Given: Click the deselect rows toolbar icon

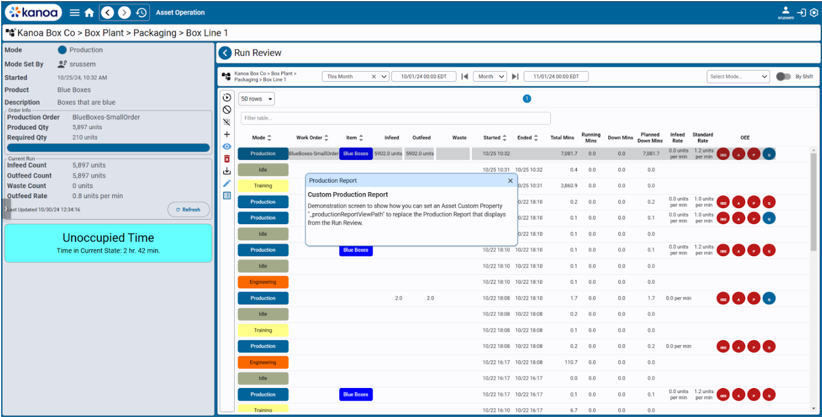Looking at the screenshot, I should [227, 122].
